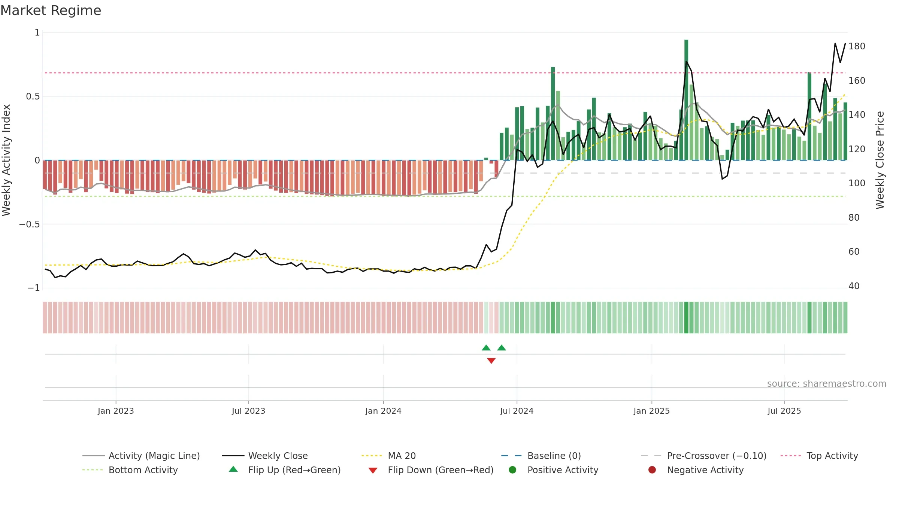
Task: Click the Jul 2024 axis label
Action: tap(517, 411)
